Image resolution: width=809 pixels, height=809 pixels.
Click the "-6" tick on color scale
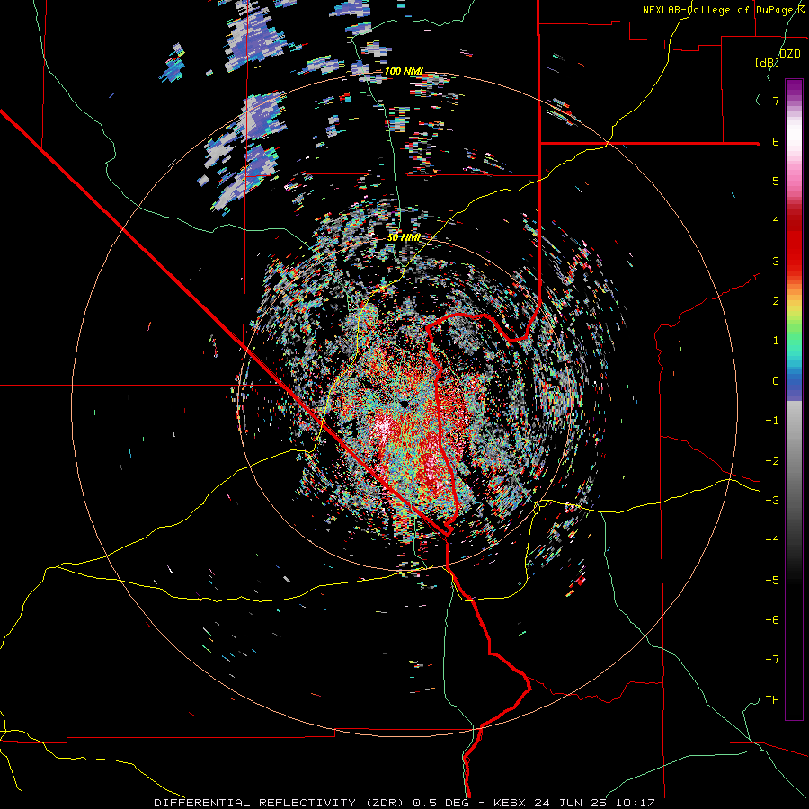(x=772, y=619)
